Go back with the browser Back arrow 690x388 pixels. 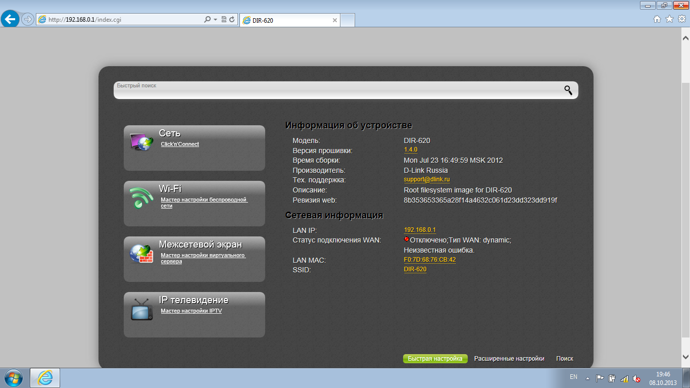click(x=10, y=19)
